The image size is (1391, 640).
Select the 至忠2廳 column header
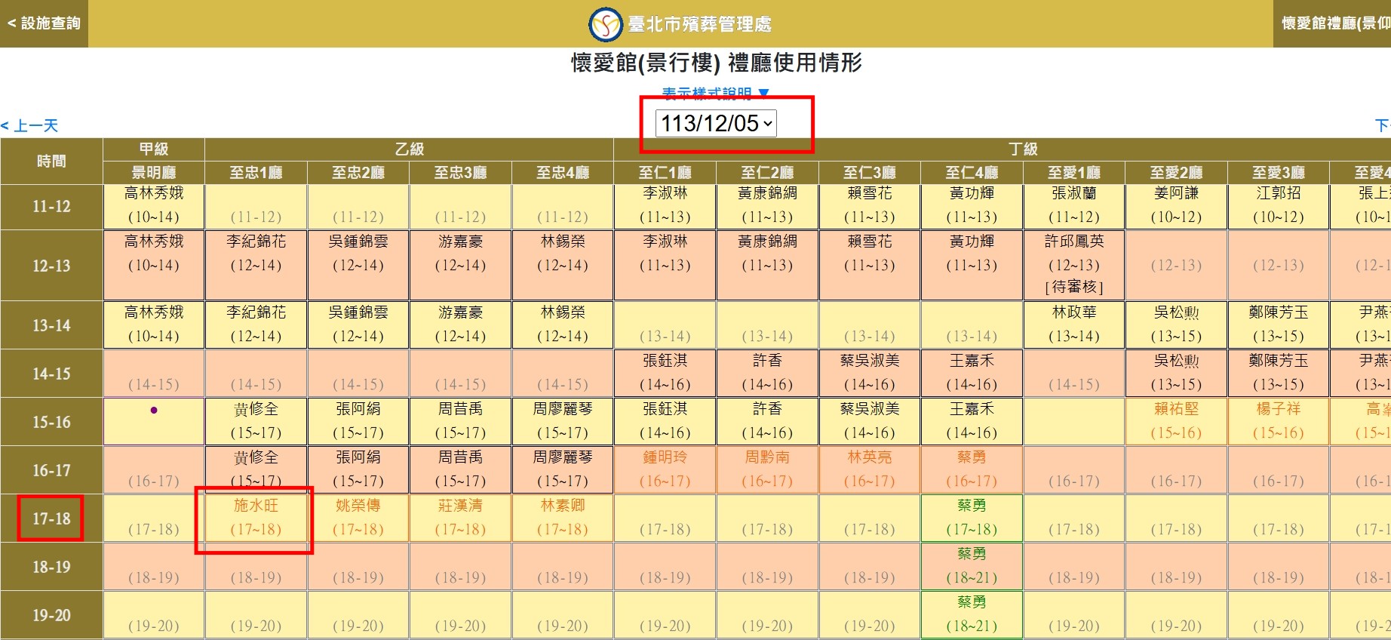(x=358, y=173)
